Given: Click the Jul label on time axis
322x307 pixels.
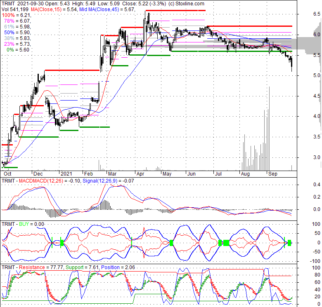Looking at the screenshot, I should pos(218,174).
